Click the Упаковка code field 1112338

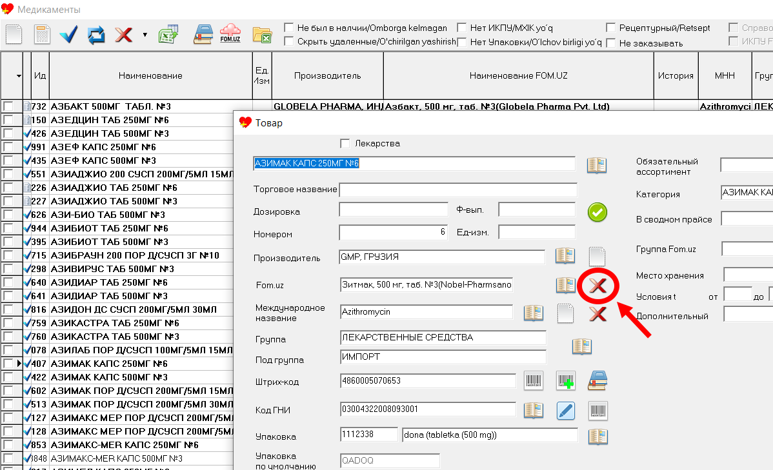368,435
